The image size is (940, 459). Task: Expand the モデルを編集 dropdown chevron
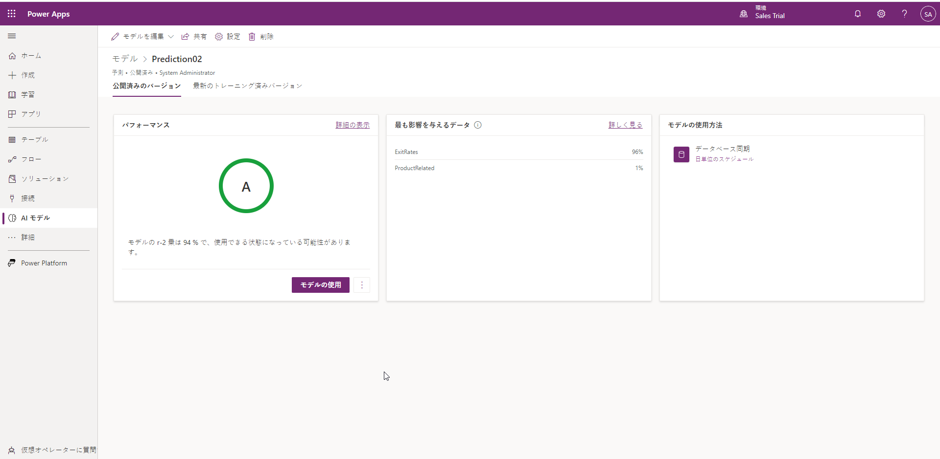(171, 37)
